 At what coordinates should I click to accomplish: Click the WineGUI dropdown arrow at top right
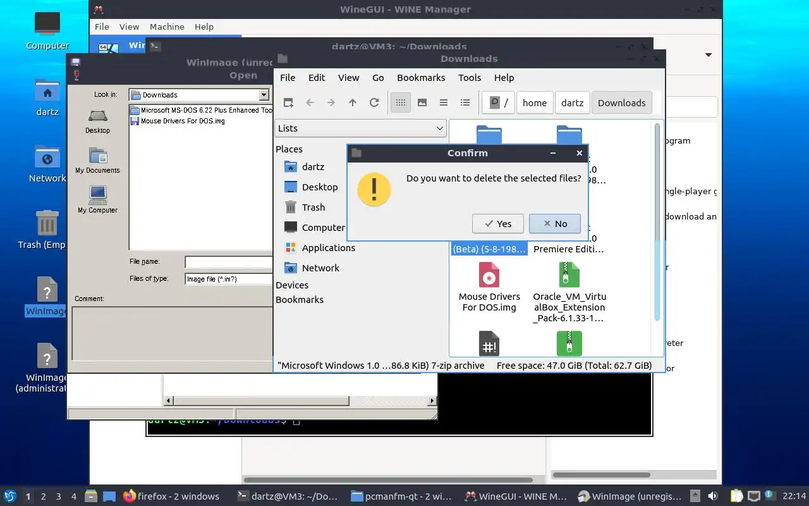pos(709,55)
